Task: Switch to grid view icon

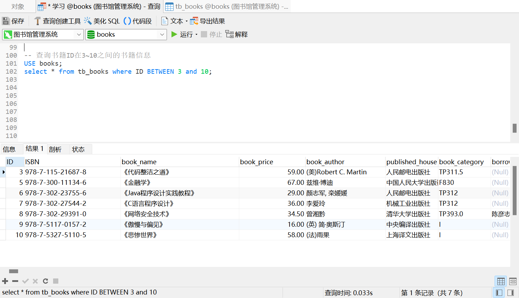Action: [x=501, y=281]
